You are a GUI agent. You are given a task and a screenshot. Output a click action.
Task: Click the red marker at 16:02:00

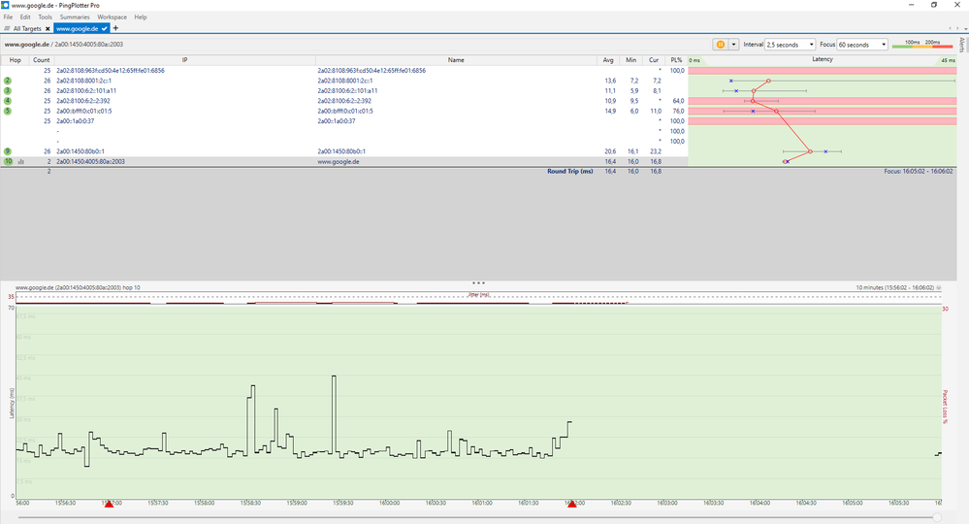pyautogui.click(x=572, y=505)
